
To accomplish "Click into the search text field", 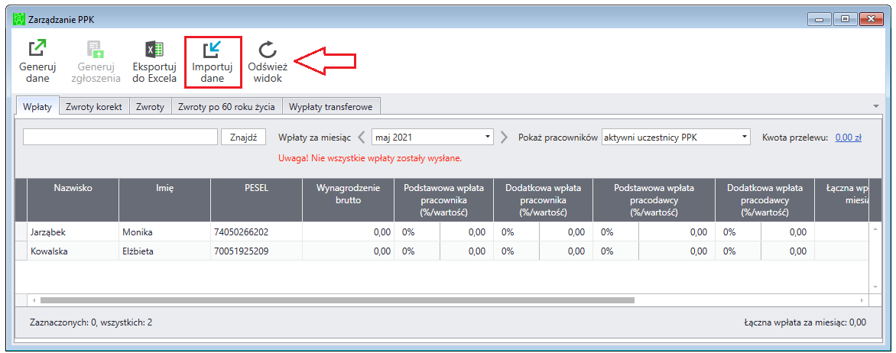I will tap(121, 137).
